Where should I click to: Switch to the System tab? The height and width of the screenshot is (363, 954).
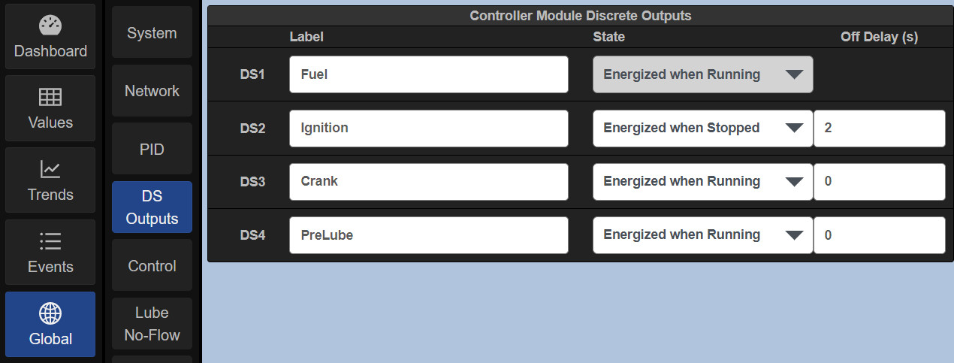click(x=152, y=33)
